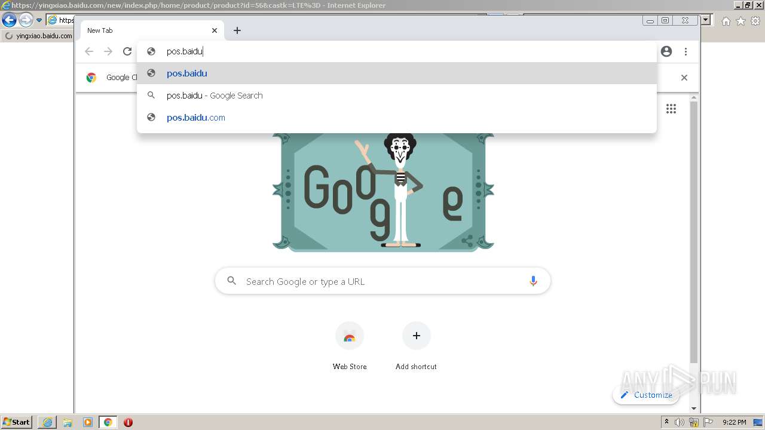Click the Chrome taskbar icon
Screen dimensions: 765x430
pyautogui.click(x=108, y=422)
